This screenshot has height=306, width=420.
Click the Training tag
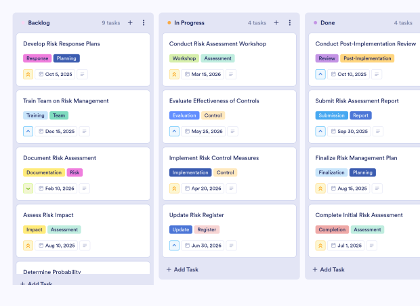pos(35,115)
